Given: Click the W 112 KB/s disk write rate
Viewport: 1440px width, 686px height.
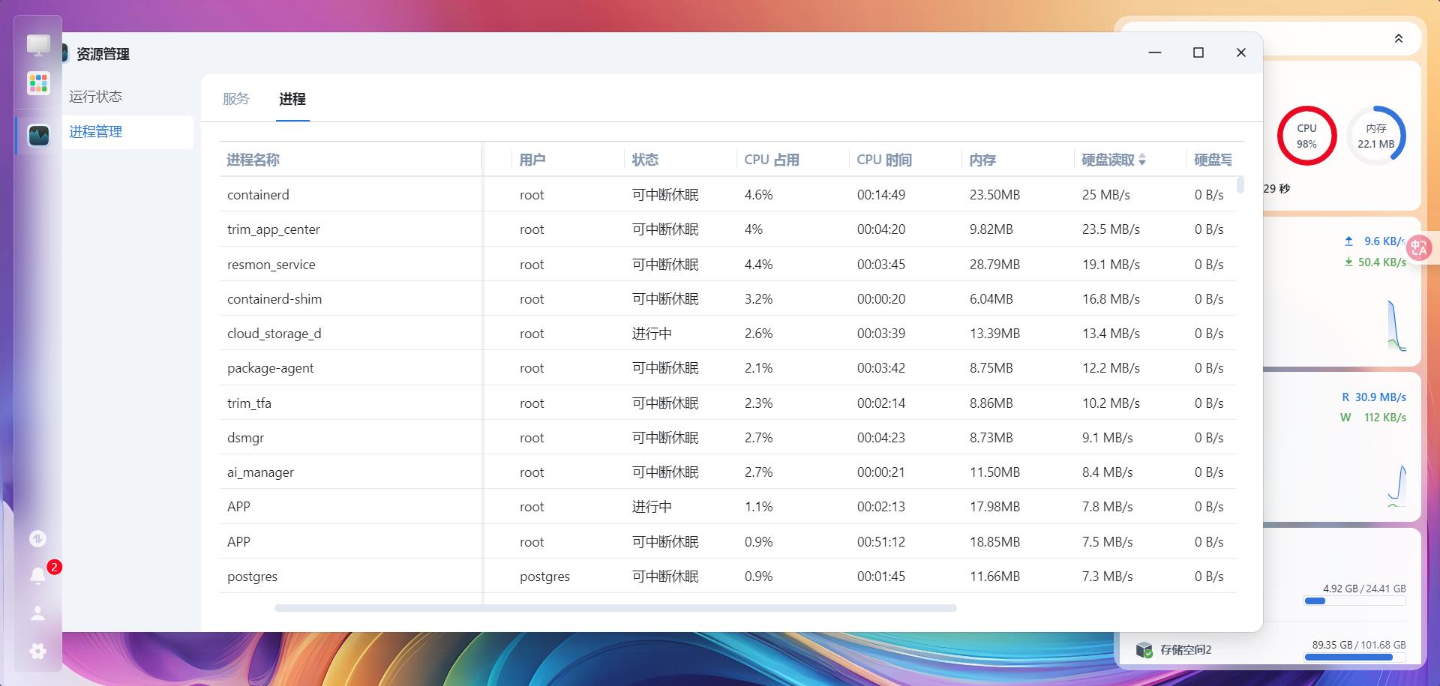Looking at the screenshot, I should coord(1373,418).
